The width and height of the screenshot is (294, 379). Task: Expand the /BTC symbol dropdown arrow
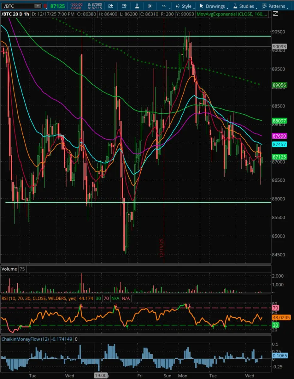[x=38, y=6]
